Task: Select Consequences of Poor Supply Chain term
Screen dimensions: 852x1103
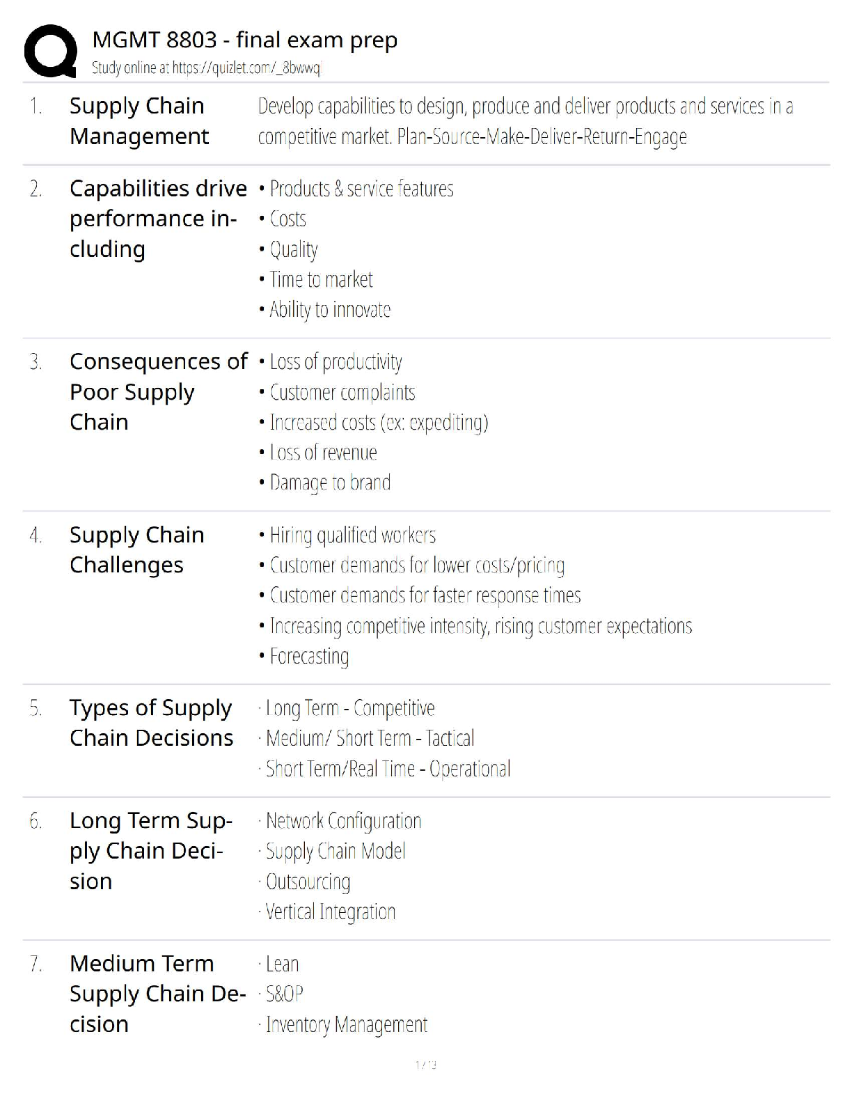Action: tap(158, 392)
